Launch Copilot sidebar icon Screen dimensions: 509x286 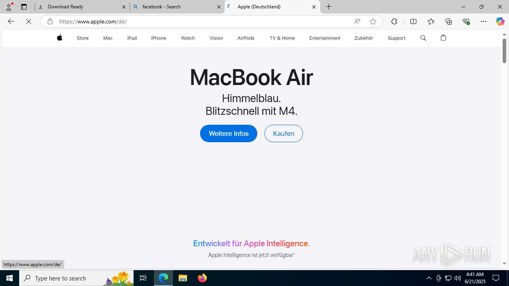pyautogui.click(x=500, y=21)
